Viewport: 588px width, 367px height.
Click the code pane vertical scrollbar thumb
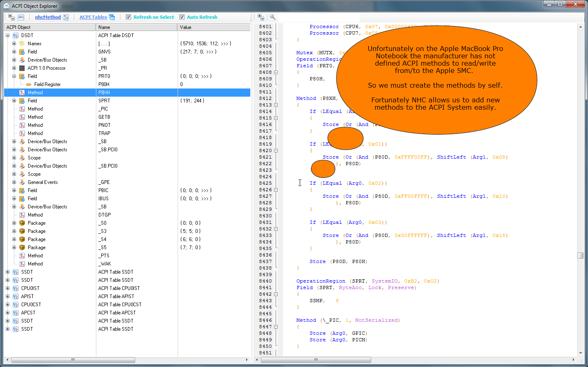[580, 255]
